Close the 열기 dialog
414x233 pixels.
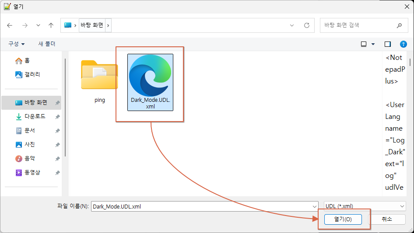click(x=407, y=7)
